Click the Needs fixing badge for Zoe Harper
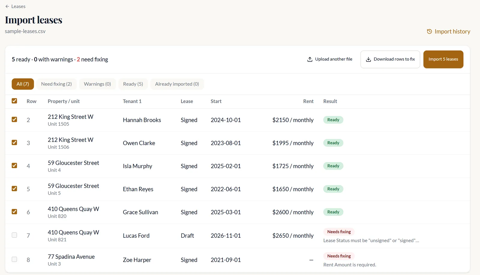This screenshot has width=480, height=275. pyautogui.click(x=339, y=256)
